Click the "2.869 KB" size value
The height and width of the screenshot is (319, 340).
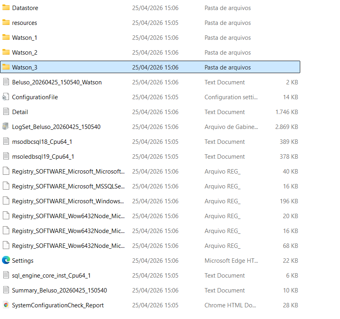point(287,127)
